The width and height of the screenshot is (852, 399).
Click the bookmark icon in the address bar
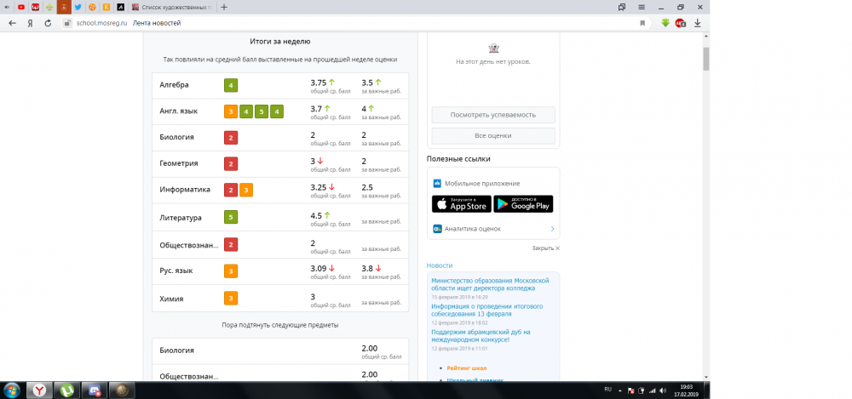pyautogui.click(x=642, y=23)
